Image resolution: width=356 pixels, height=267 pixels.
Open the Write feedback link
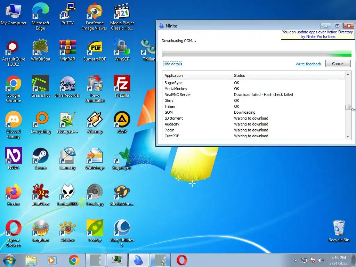(x=308, y=64)
